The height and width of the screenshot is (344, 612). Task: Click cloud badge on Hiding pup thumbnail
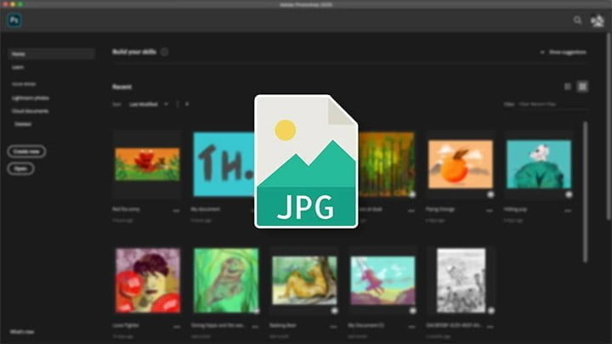(x=569, y=195)
